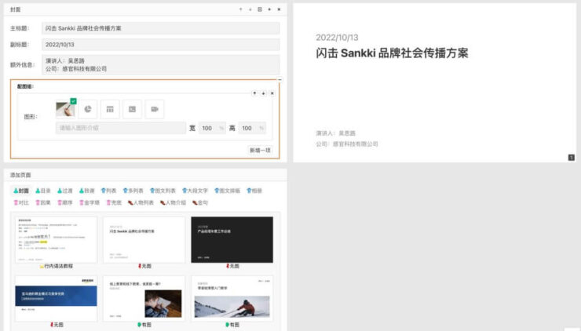
Task: Click the icon just left of the 封面 header close X
Action: click(x=269, y=9)
